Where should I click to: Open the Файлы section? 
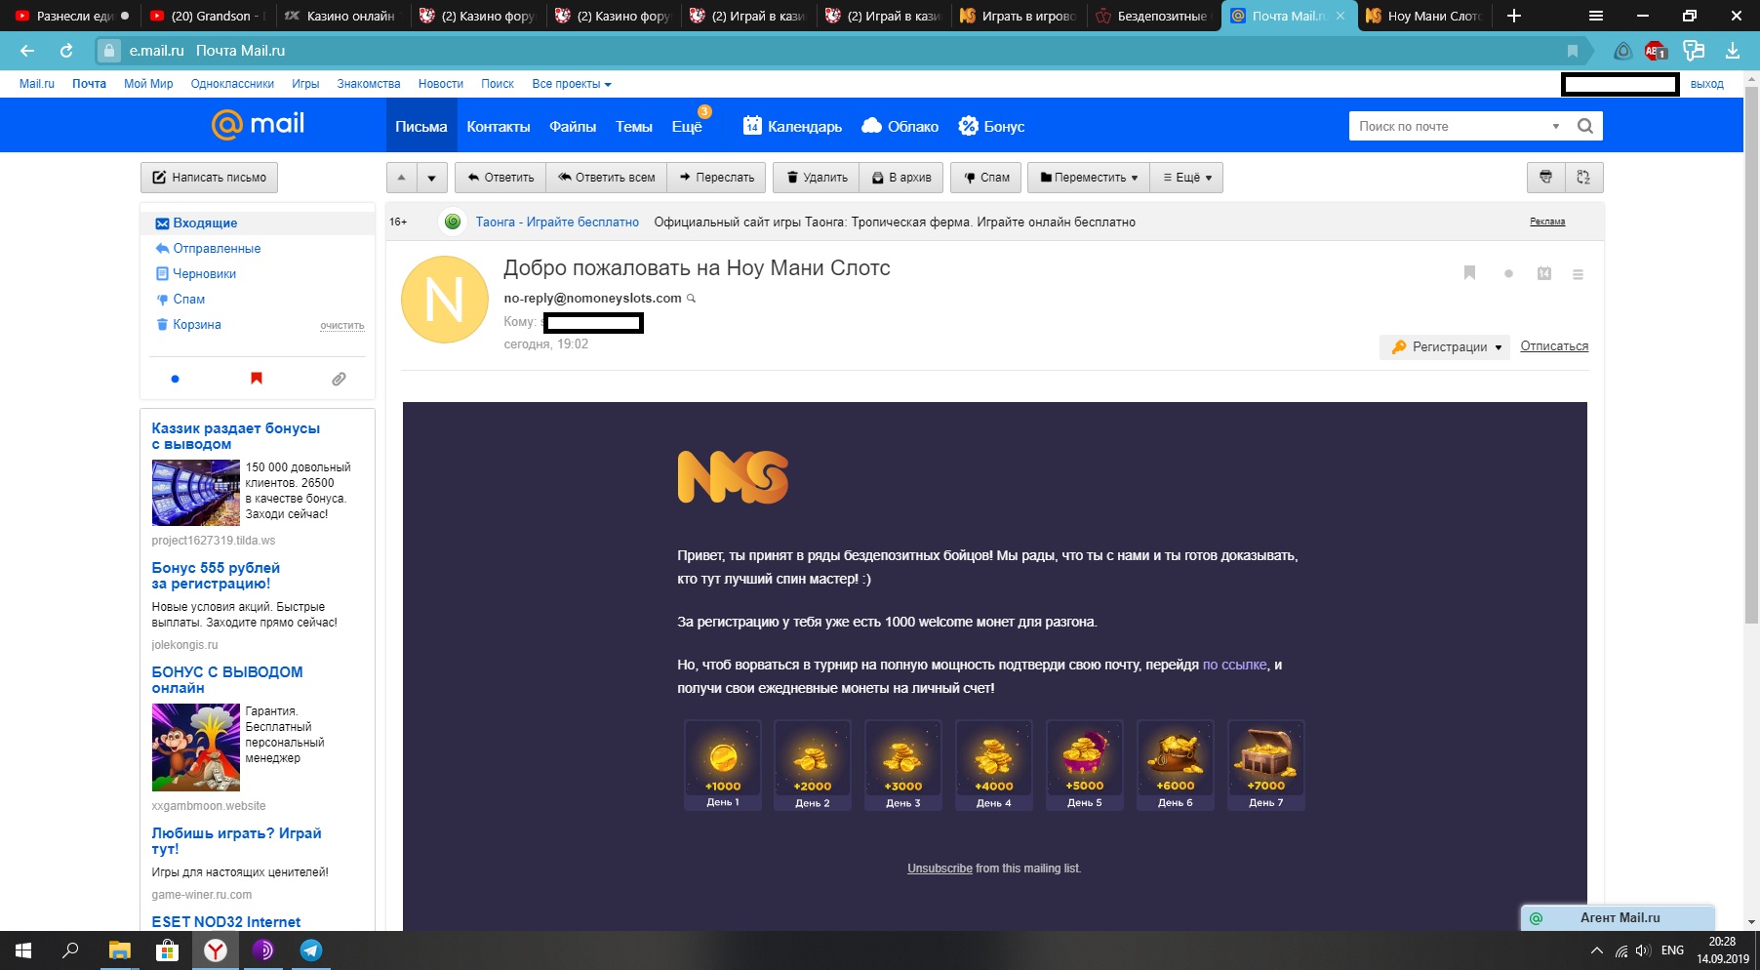[x=573, y=126]
